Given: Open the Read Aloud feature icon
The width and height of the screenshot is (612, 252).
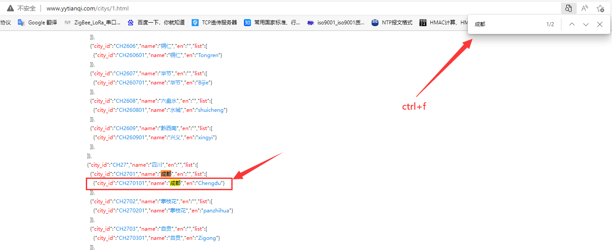Looking at the screenshot, I should [585, 8].
